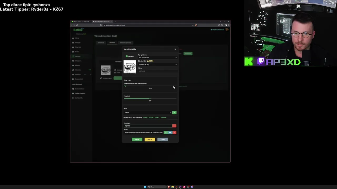Click the taskbar Hledat search box
337x189 pixels.
click(x=157, y=187)
